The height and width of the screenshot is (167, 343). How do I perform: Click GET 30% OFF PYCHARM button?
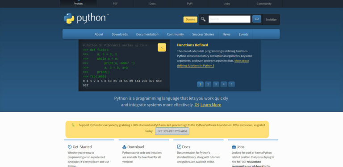tap(172, 131)
